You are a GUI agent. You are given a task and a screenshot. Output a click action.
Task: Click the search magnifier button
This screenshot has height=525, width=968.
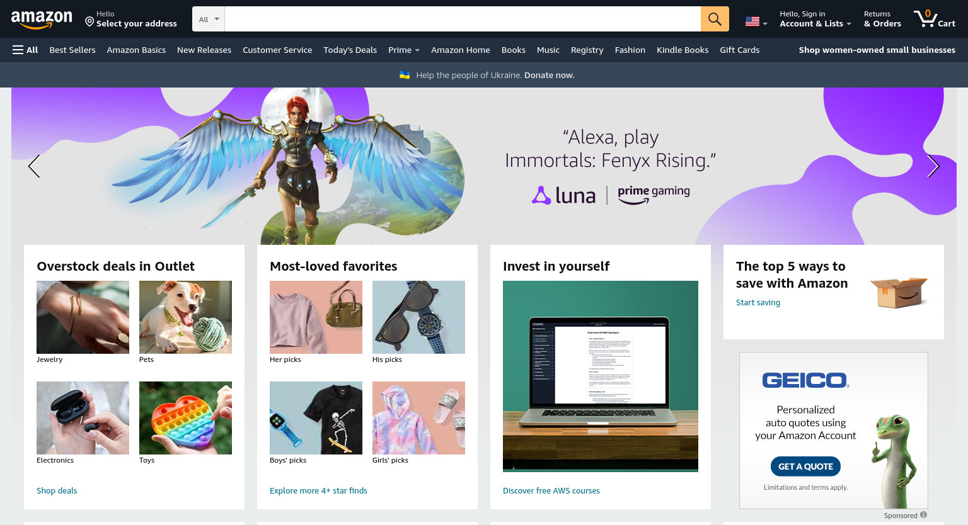click(715, 19)
